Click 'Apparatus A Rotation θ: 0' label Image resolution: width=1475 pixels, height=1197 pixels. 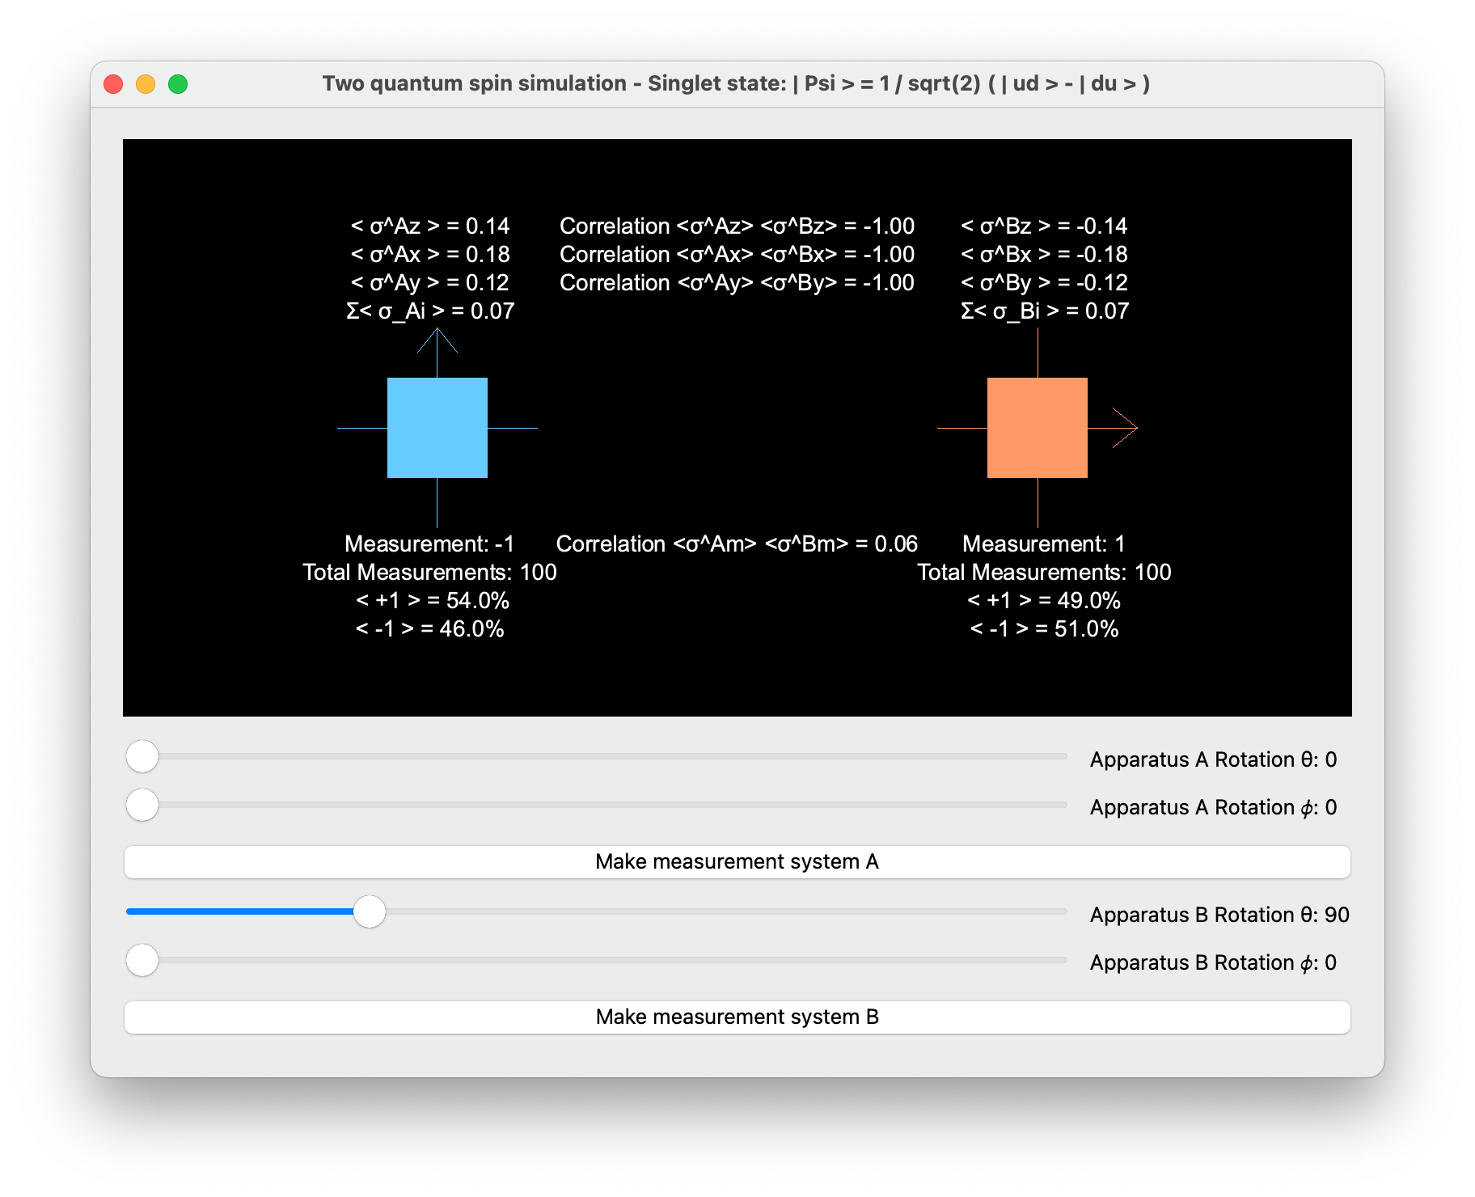click(x=1213, y=759)
